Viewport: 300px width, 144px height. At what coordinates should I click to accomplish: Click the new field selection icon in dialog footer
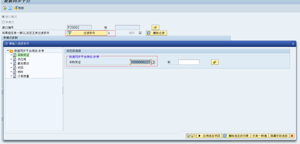pyautogui.click(x=194, y=136)
